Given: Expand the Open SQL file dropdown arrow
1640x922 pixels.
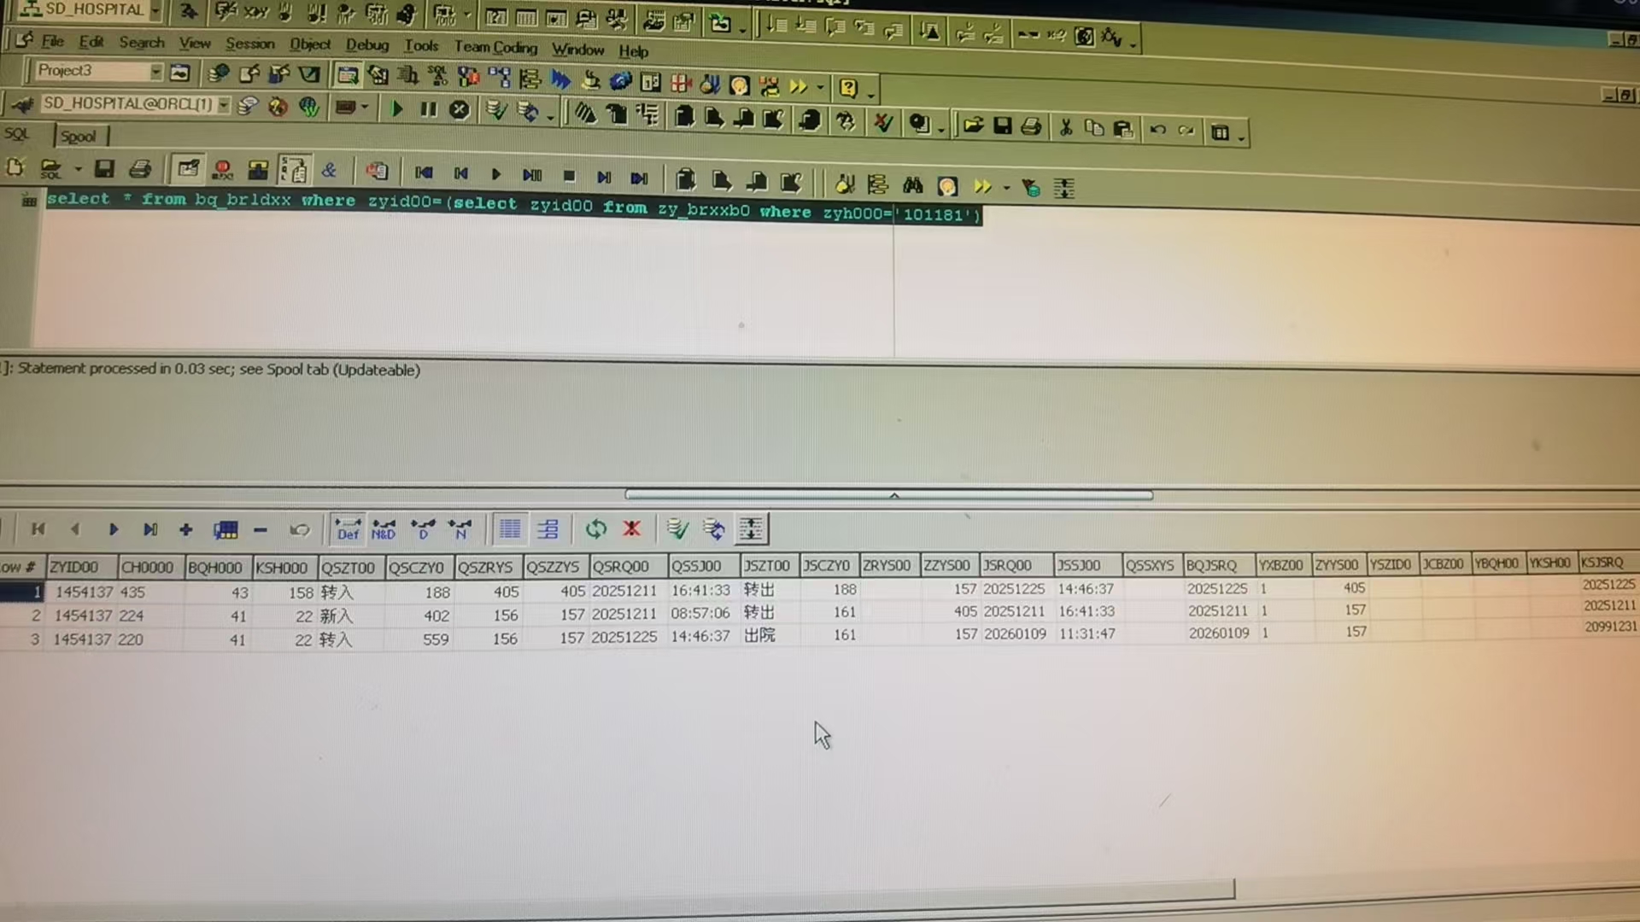Looking at the screenshot, I should pyautogui.click(x=78, y=169).
